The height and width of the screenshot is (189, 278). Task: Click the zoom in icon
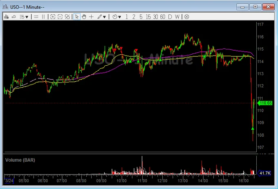point(53,17)
